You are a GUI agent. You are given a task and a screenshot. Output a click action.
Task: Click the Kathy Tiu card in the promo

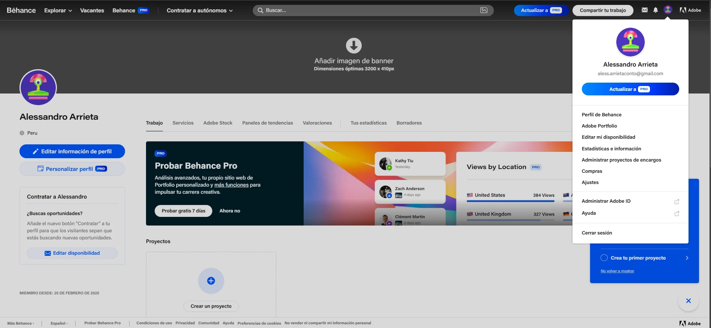coord(410,163)
